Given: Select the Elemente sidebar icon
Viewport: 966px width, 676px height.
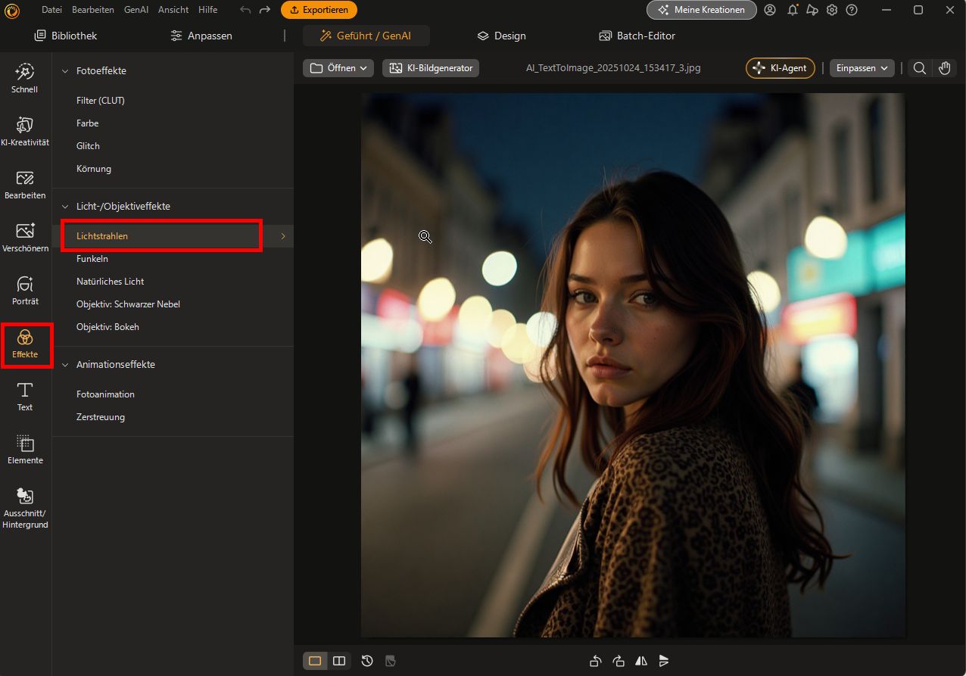Looking at the screenshot, I should tap(25, 450).
